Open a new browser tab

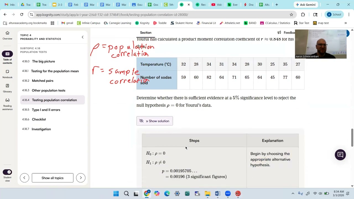(x=277, y=5)
